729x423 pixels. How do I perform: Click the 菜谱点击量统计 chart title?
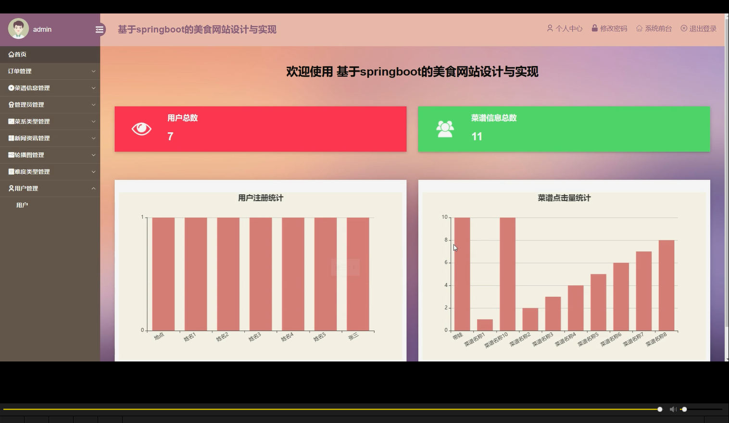564,198
